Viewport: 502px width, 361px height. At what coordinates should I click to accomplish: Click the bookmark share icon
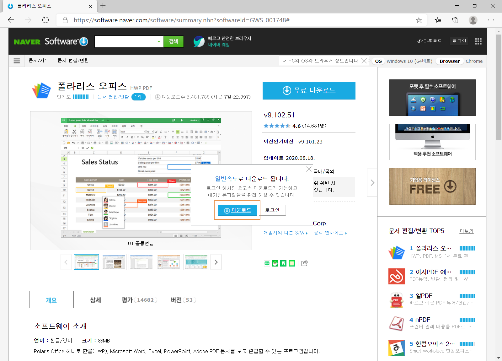click(283, 263)
